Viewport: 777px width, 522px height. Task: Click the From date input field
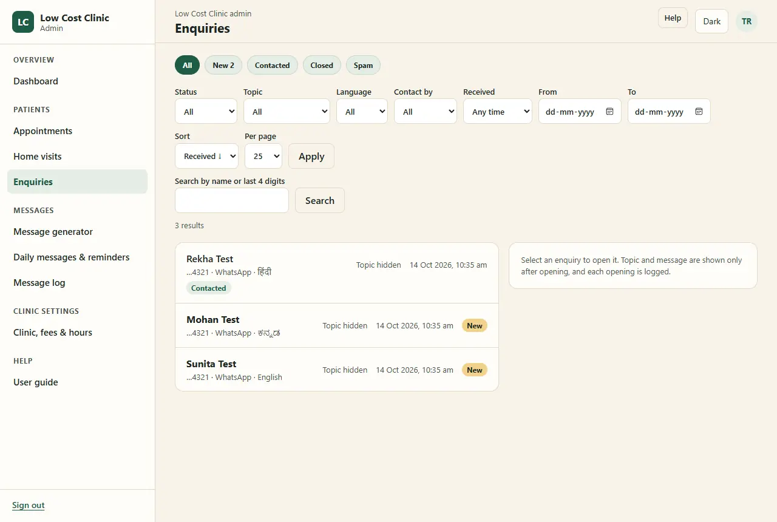pyautogui.click(x=580, y=111)
